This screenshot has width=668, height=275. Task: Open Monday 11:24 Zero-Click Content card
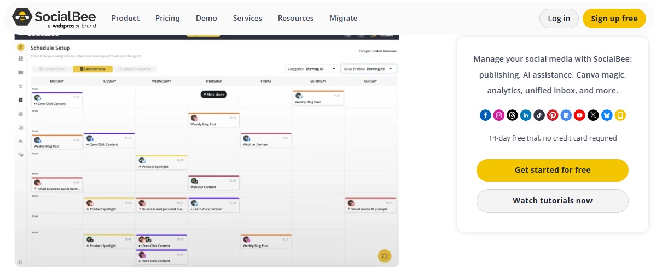click(x=57, y=100)
